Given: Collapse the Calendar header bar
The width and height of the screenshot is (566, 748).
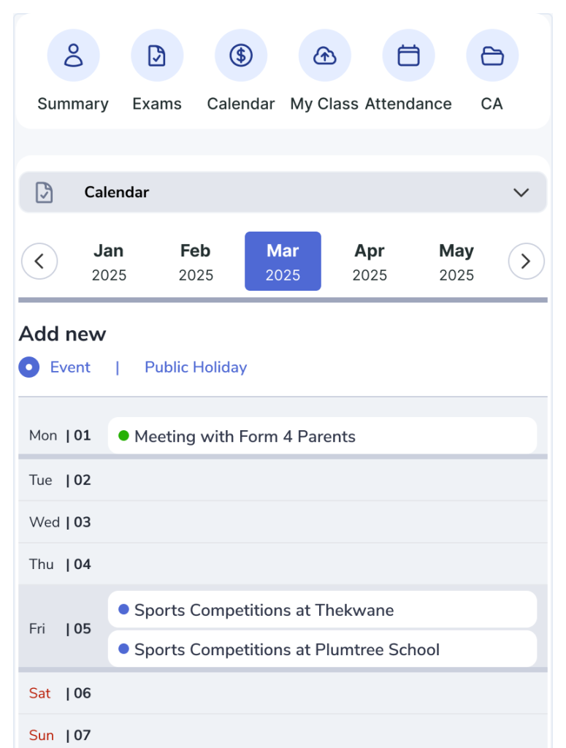Looking at the screenshot, I should 283,192.
